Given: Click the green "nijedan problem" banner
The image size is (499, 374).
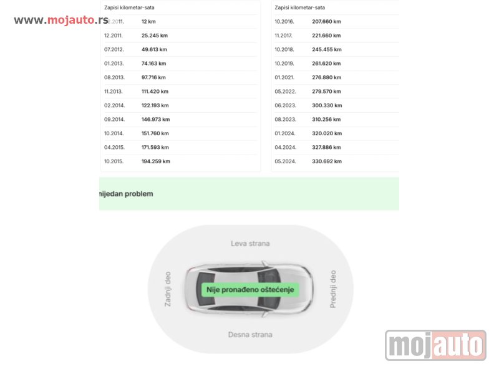Looking at the screenshot, I should click(x=249, y=194).
